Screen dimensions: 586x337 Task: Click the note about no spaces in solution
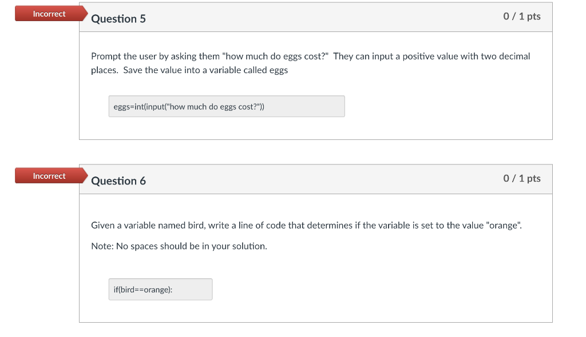click(x=178, y=246)
